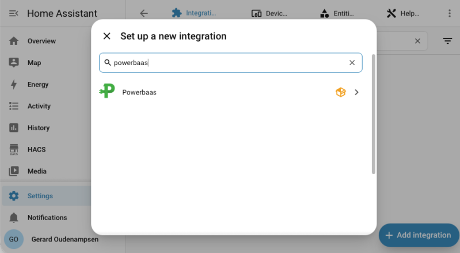Image resolution: width=460 pixels, height=253 pixels.
Task: Focus the integration search input field
Action: [231, 62]
